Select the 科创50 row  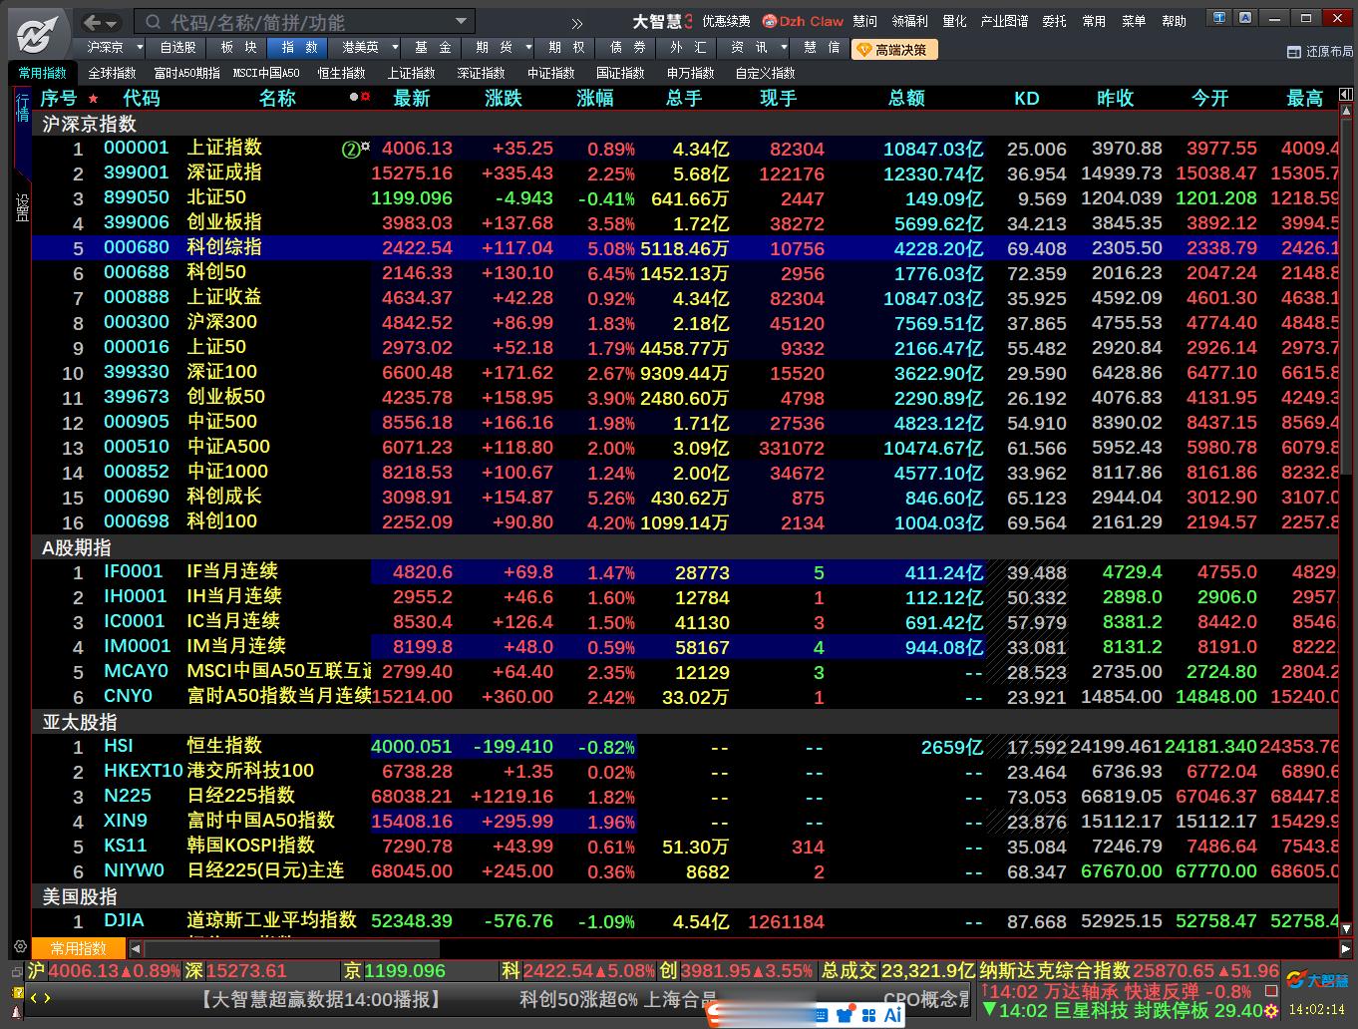(684, 272)
